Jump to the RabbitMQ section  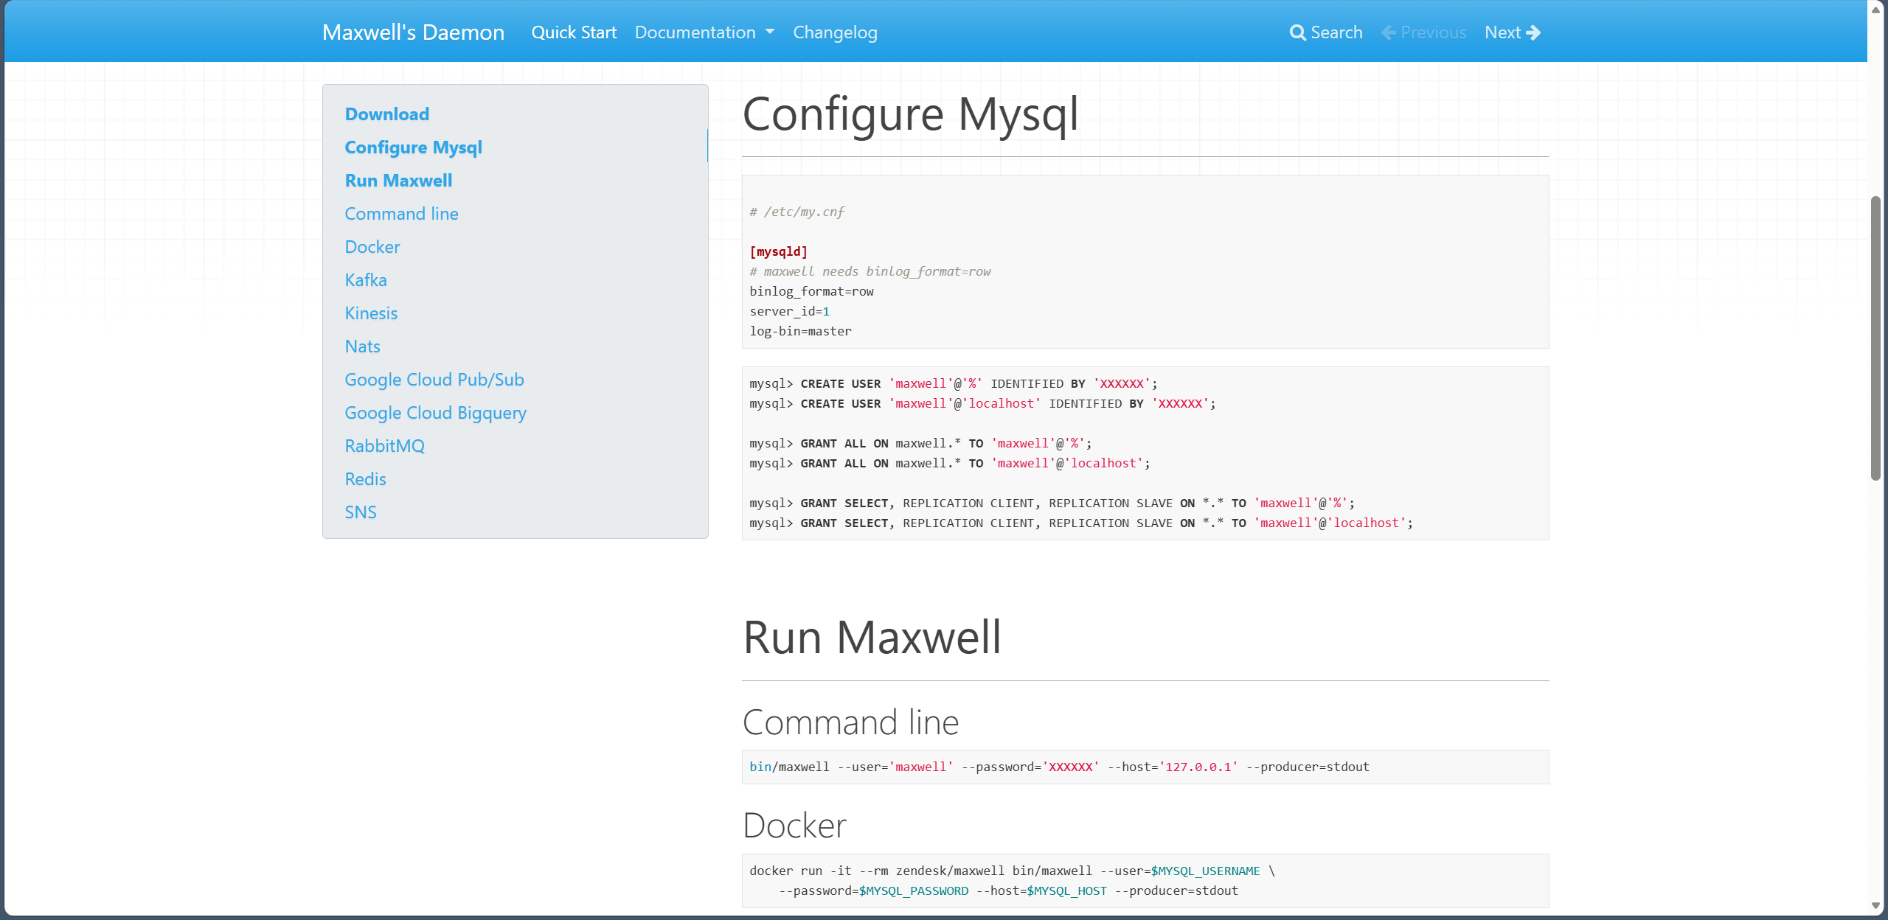point(385,446)
